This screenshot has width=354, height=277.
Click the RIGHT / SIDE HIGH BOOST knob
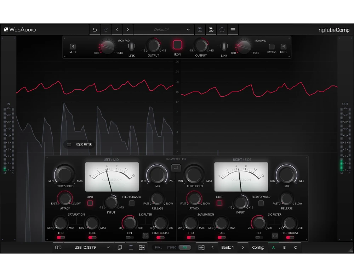pos(290,223)
